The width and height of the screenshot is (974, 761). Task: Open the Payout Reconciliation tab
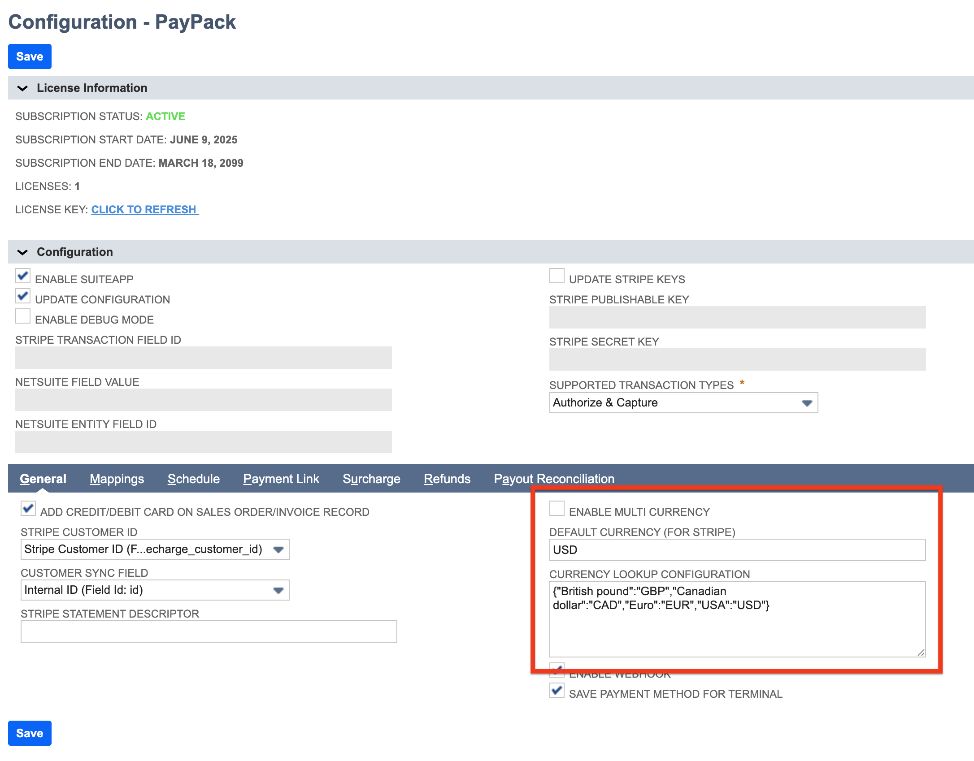[x=554, y=479]
